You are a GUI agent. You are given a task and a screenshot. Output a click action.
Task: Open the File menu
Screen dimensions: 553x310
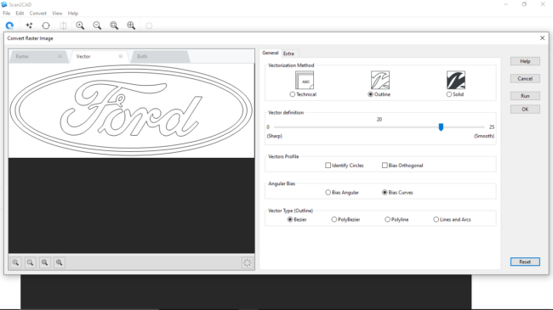click(x=6, y=13)
